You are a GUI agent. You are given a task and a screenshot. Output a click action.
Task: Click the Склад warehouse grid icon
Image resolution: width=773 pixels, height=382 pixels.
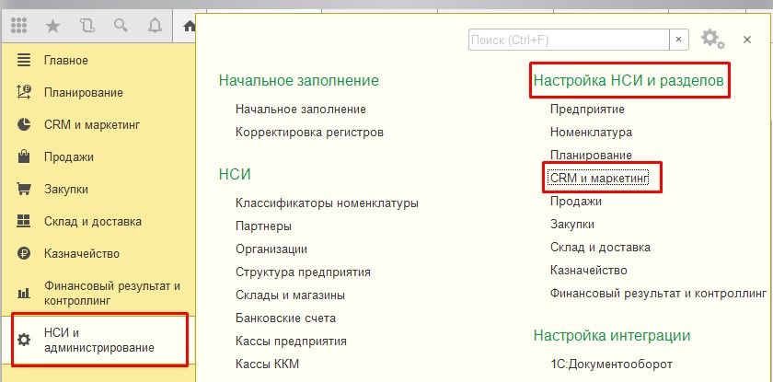coord(24,221)
